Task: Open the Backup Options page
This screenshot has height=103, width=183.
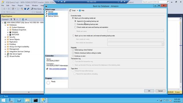Action: coord(53,16)
